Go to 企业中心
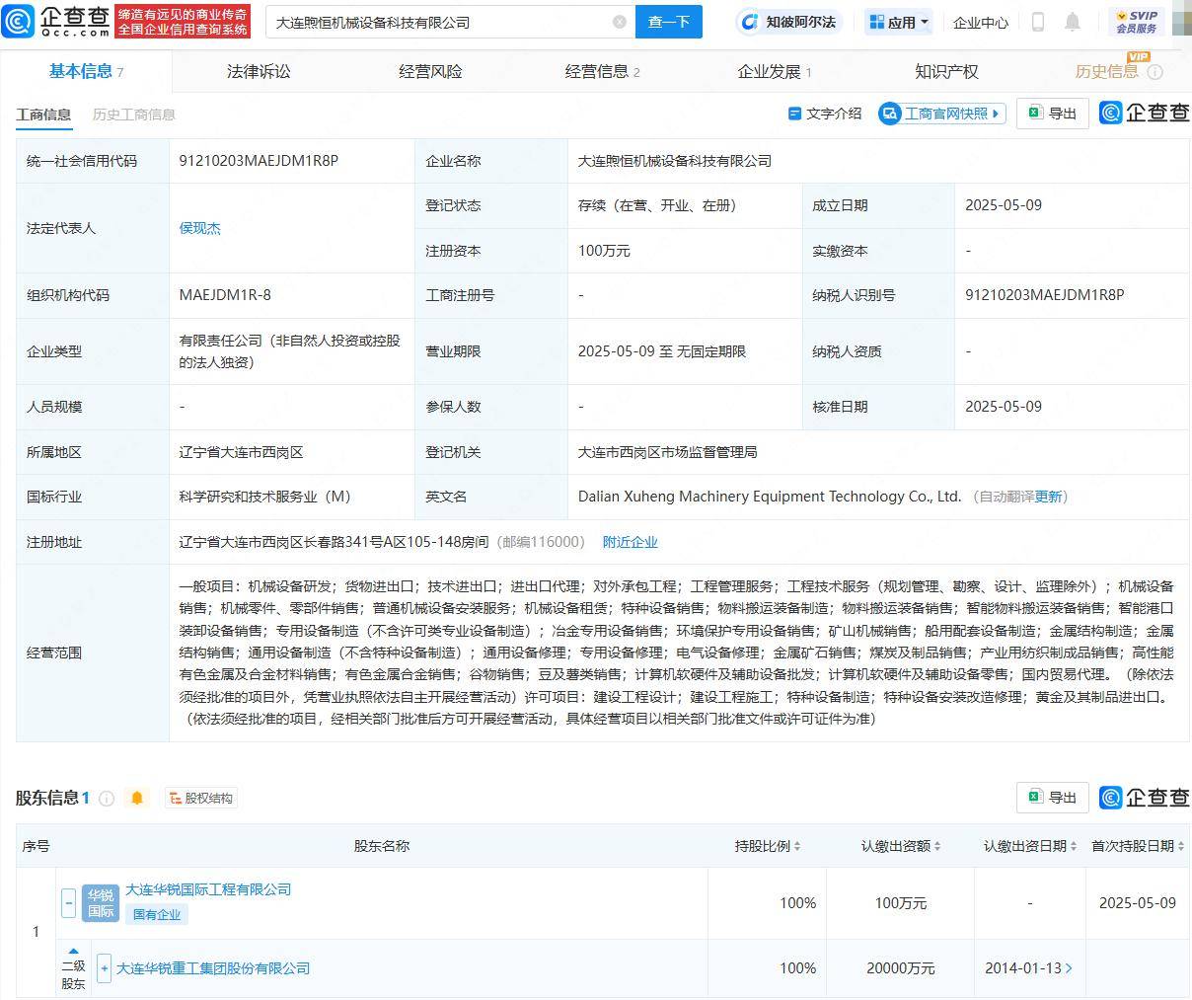 980,22
